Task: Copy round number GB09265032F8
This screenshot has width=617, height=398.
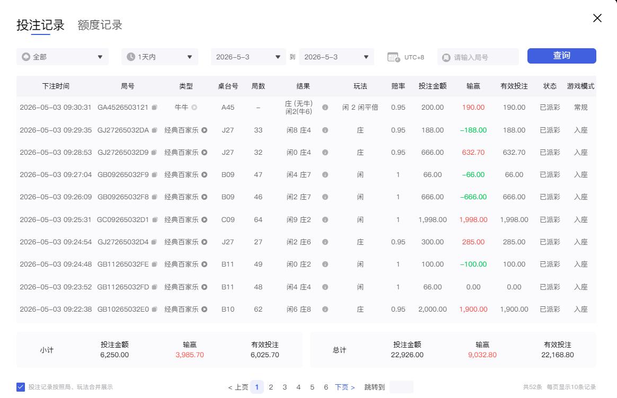Action: tap(155, 197)
